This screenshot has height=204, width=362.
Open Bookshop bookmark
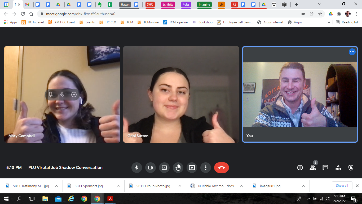(x=202, y=22)
